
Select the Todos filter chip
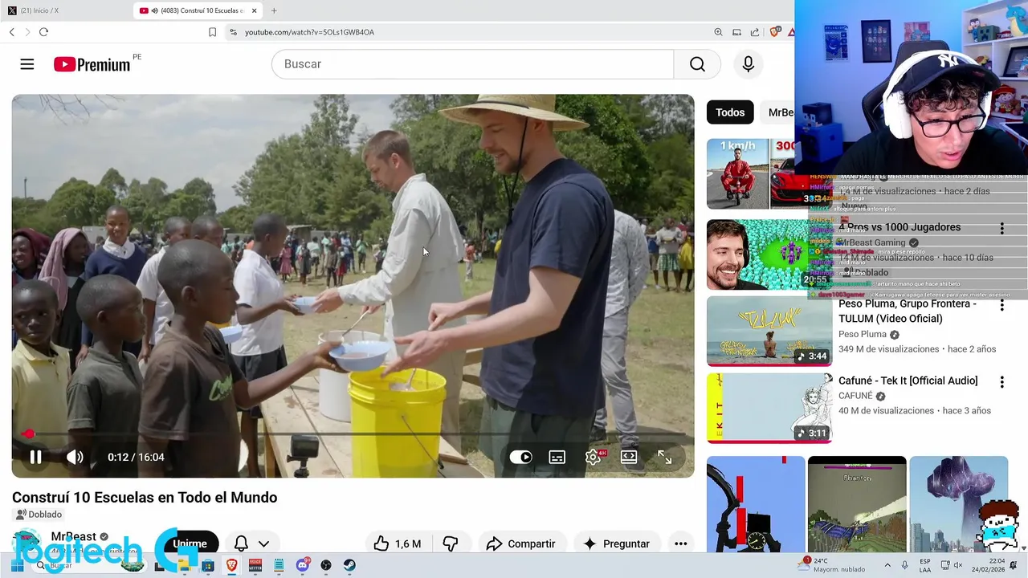[730, 112]
